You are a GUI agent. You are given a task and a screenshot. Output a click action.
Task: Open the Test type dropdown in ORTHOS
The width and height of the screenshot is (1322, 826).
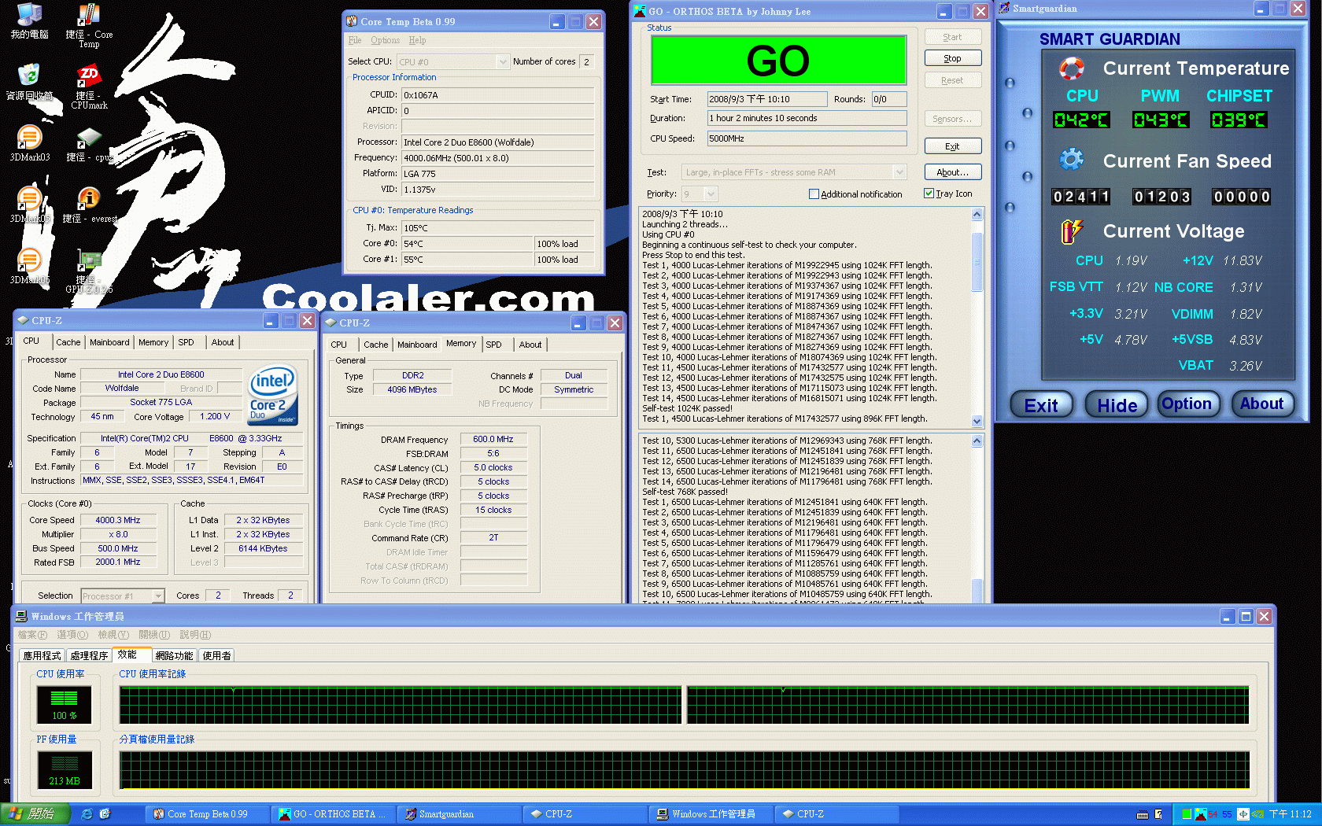click(x=899, y=172)
